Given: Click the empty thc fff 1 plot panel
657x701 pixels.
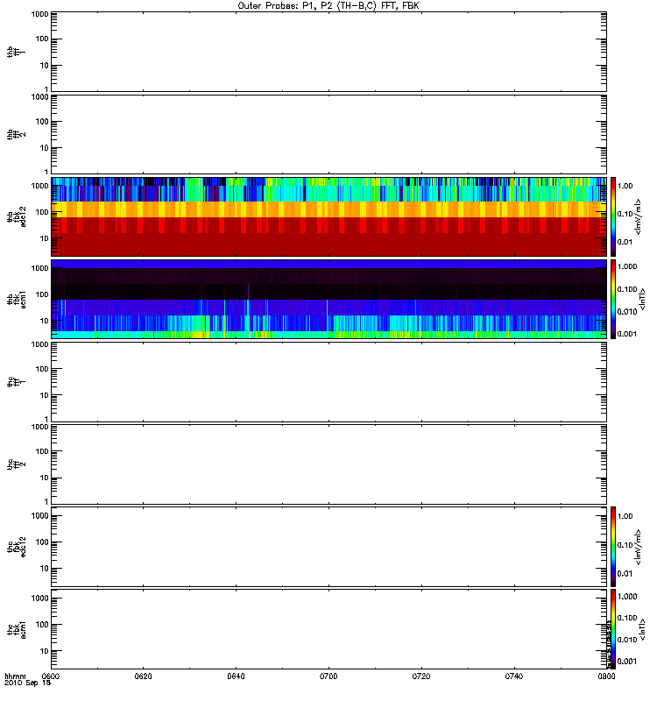Looking at the screenshot, I should pyautogui.click(x=329, y=382).
